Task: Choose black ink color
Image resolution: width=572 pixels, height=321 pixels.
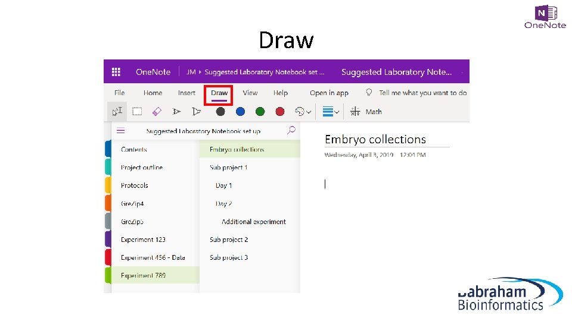Action: (220, 111)
